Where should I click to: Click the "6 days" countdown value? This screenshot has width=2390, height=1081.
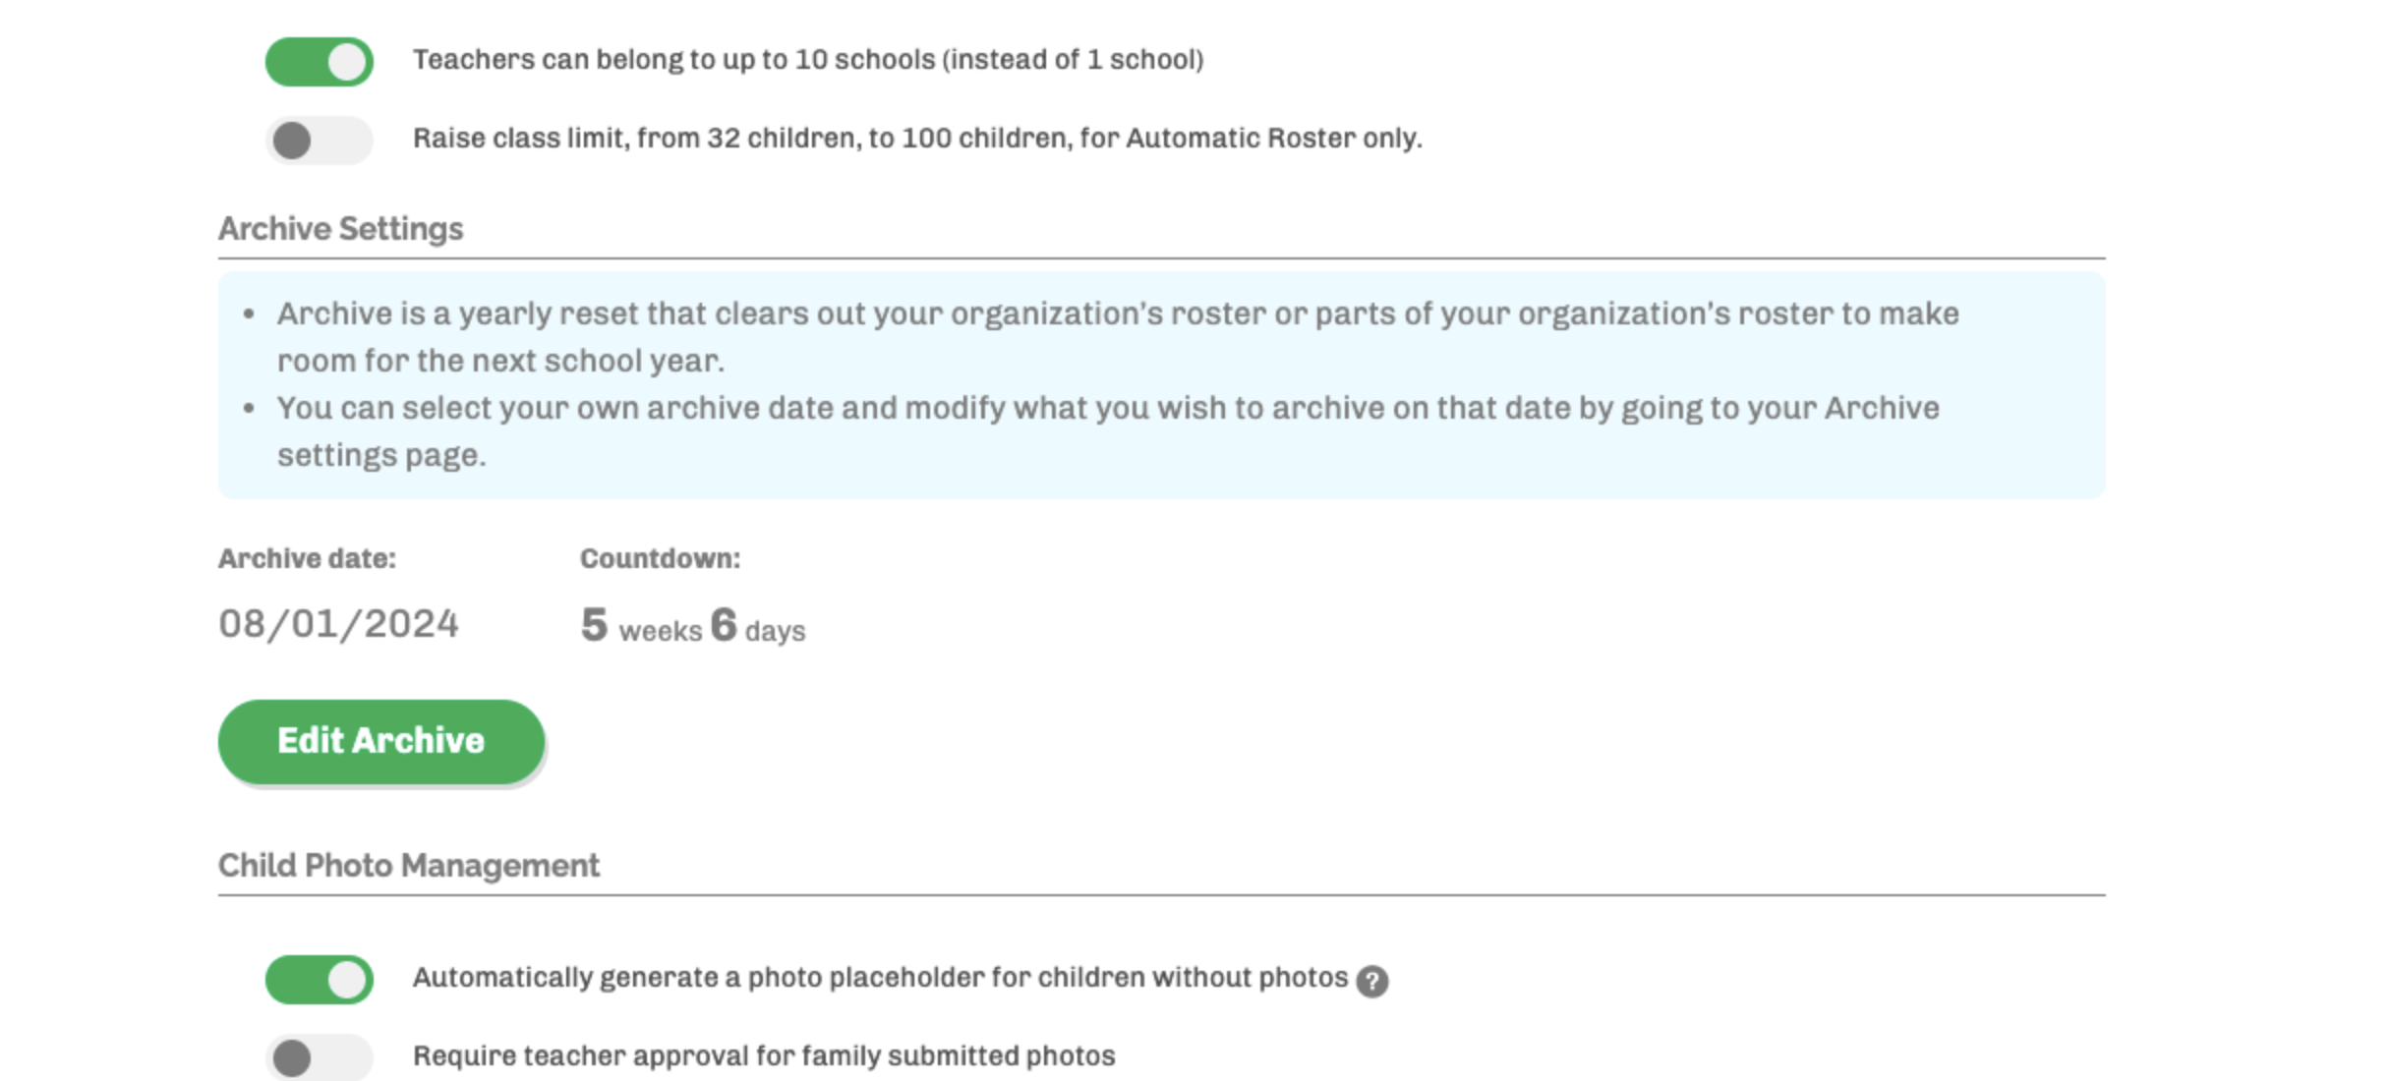pos(758,627)
